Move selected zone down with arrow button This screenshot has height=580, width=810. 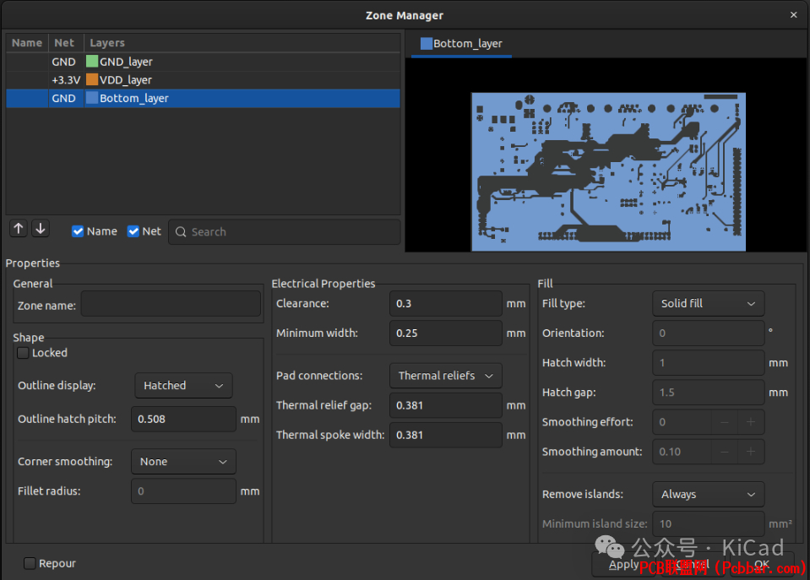click(41, 229)
